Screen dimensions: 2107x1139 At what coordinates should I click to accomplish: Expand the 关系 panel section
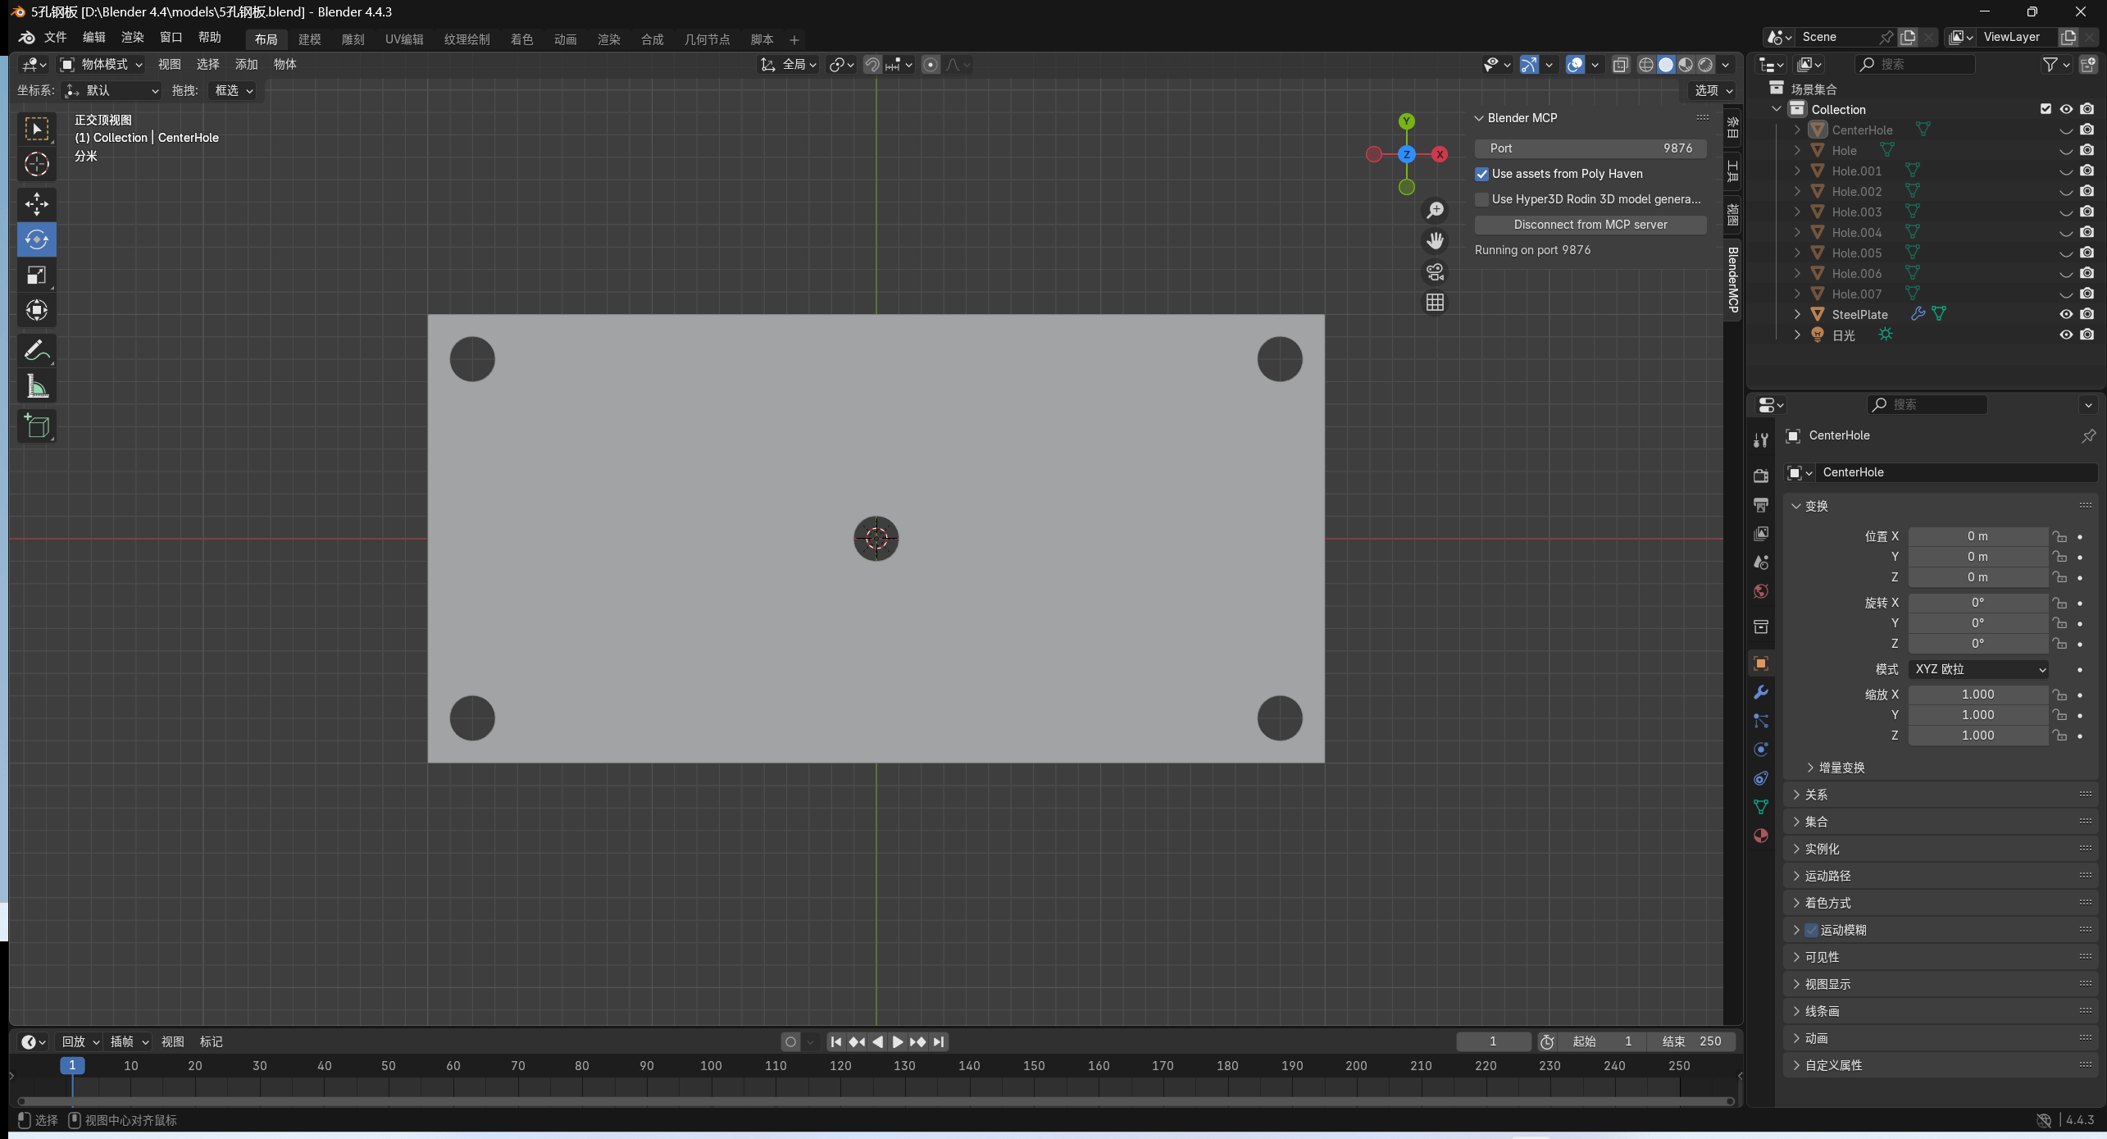1815,795
